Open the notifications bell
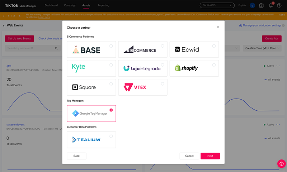Viewport: 287px width, 172px height. click(271, 5)
